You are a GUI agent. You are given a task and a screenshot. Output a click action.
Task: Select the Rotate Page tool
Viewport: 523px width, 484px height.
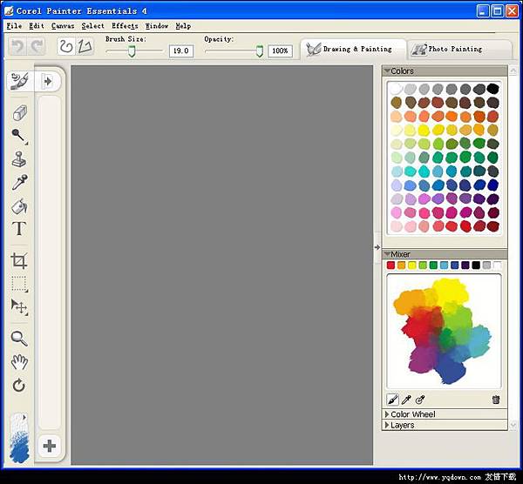(19, 385)
